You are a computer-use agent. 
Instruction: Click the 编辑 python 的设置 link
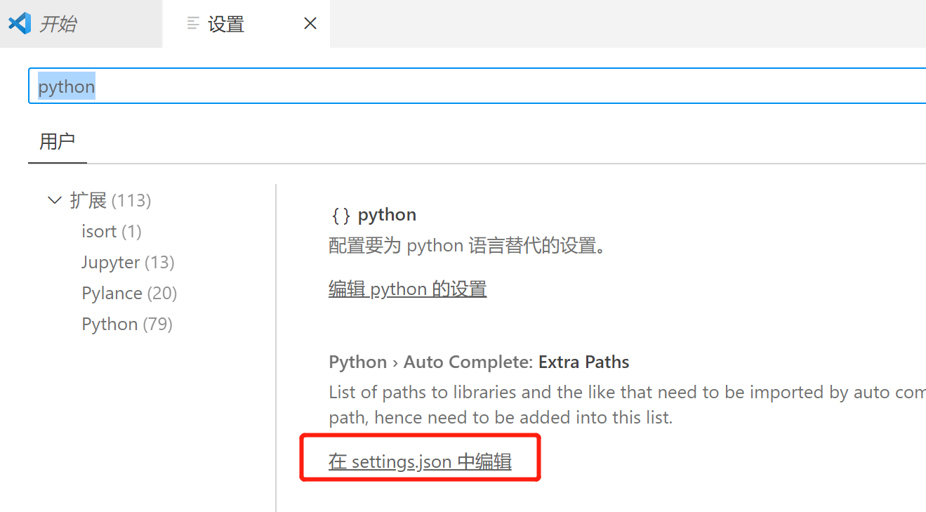point(407,289)
